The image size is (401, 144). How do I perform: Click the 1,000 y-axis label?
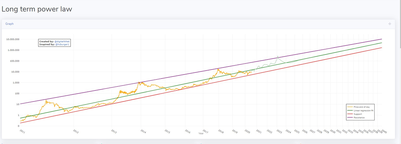(x=16, y=82)
